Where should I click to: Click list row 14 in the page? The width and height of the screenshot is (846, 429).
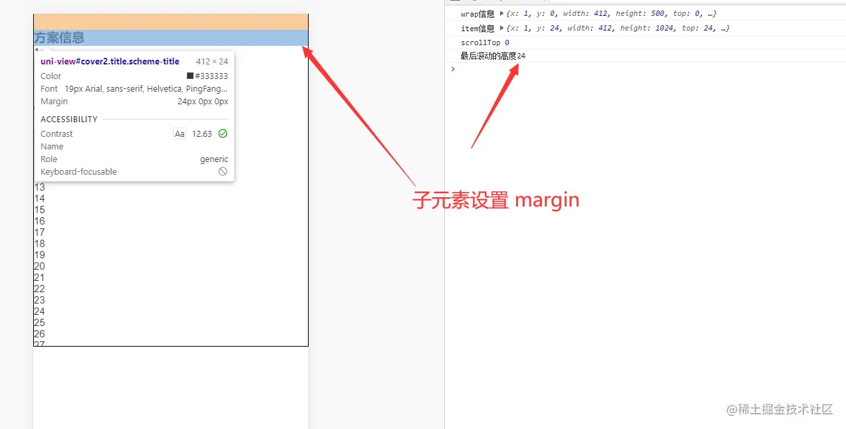click(39, 199)
